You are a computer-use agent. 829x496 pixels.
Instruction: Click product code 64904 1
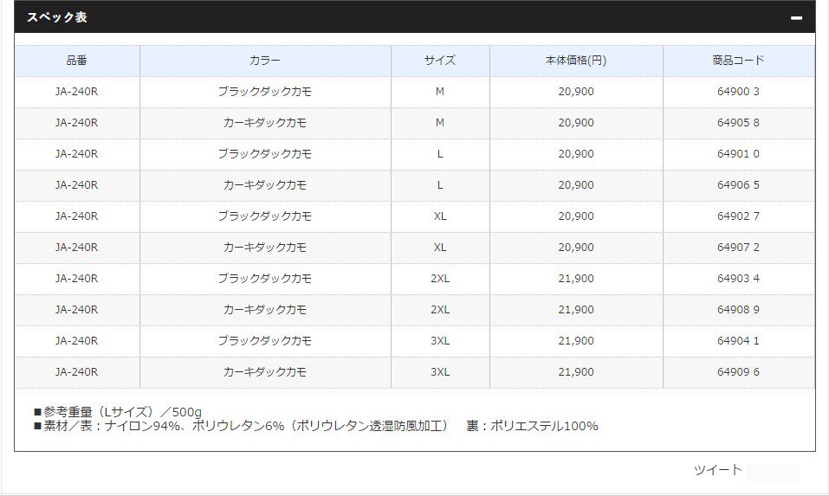point(738,341)
